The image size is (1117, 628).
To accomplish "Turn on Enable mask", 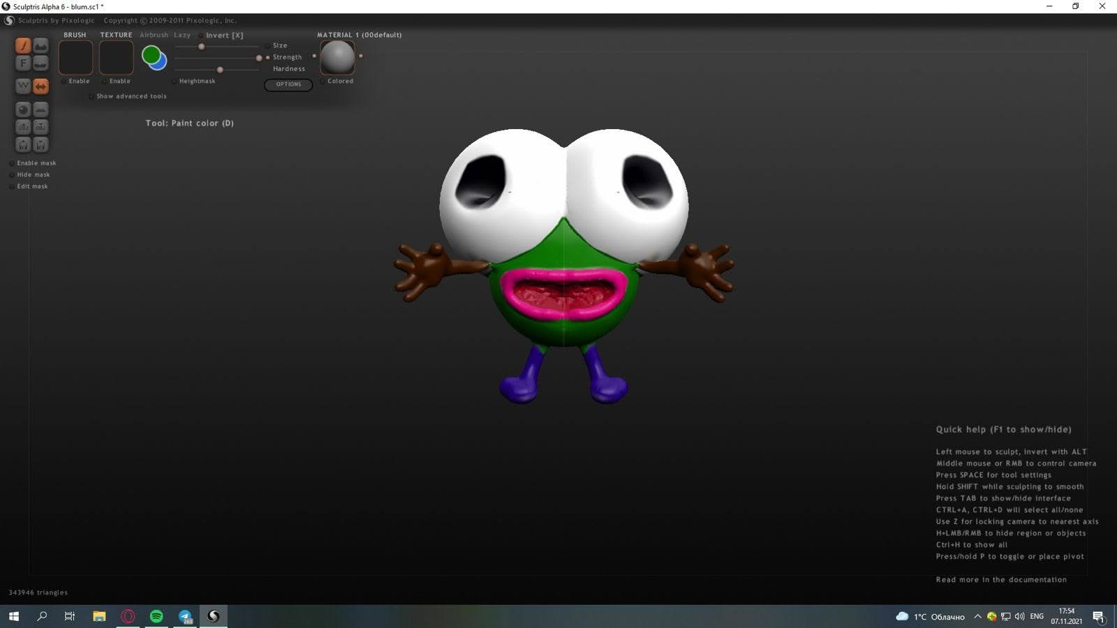I will pyautogui.click(x=12, y=163).
